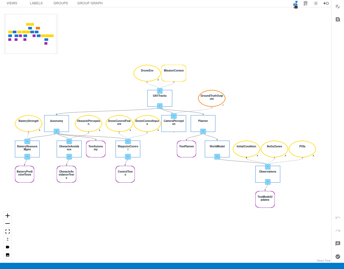Click top handle of Observations node

coord(268,167)
